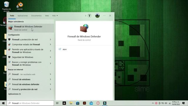Click the taskbar search input field
This screenshot has height=106, width=188.
(x=30, y=103)
